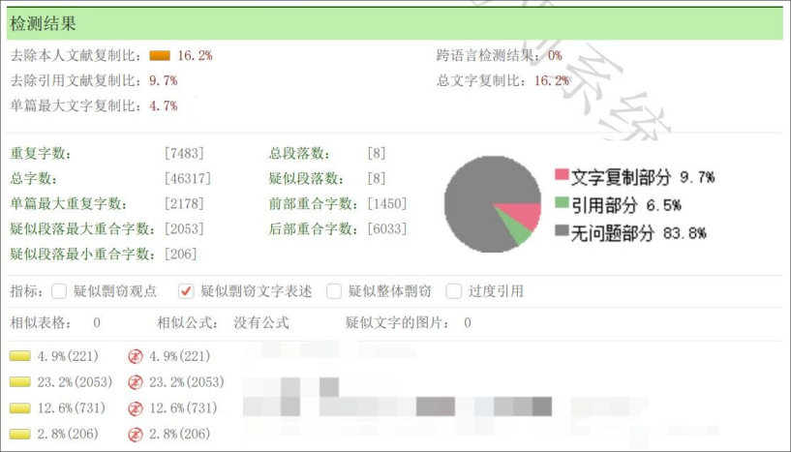Click the orange bar next to 去除本人文献复制比
The height and width of the screenshot is (452, 791).
pos(160,55)
